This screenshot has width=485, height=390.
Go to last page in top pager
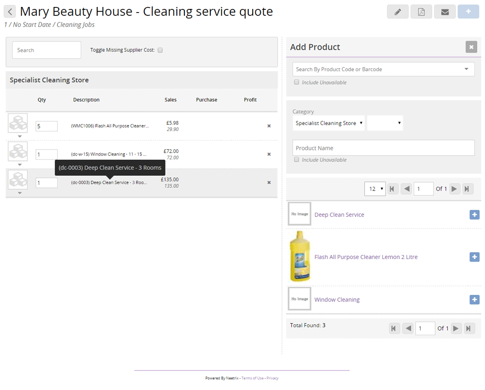pos(468,189)
